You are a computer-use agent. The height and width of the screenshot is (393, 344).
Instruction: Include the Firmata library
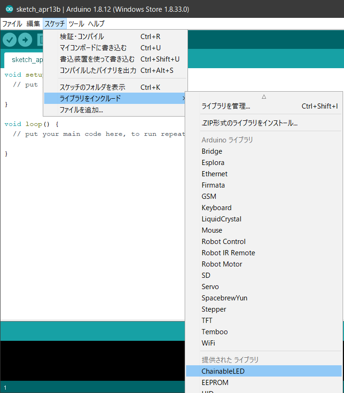pyautogui.click(x=264, y=185)
